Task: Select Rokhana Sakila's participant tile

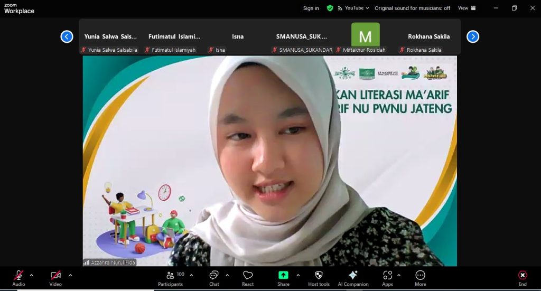Action: (x=429, y=36)
